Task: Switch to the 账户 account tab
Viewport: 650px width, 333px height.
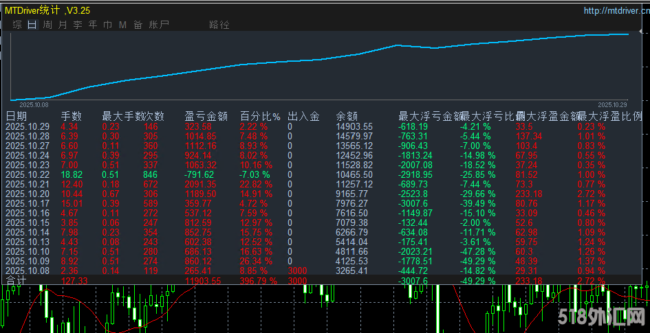Action: 158,25
